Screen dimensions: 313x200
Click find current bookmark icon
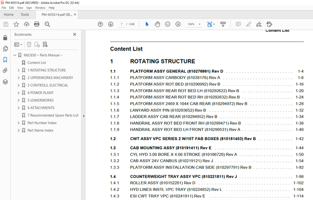point(45,44)
